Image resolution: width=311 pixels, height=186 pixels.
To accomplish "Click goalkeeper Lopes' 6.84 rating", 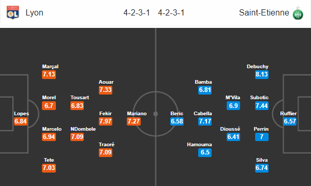I will point(21,121).
